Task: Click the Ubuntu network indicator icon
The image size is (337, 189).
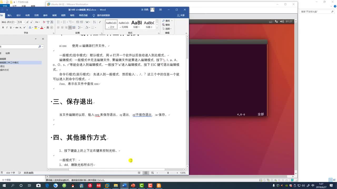Action: coord(276,22)
